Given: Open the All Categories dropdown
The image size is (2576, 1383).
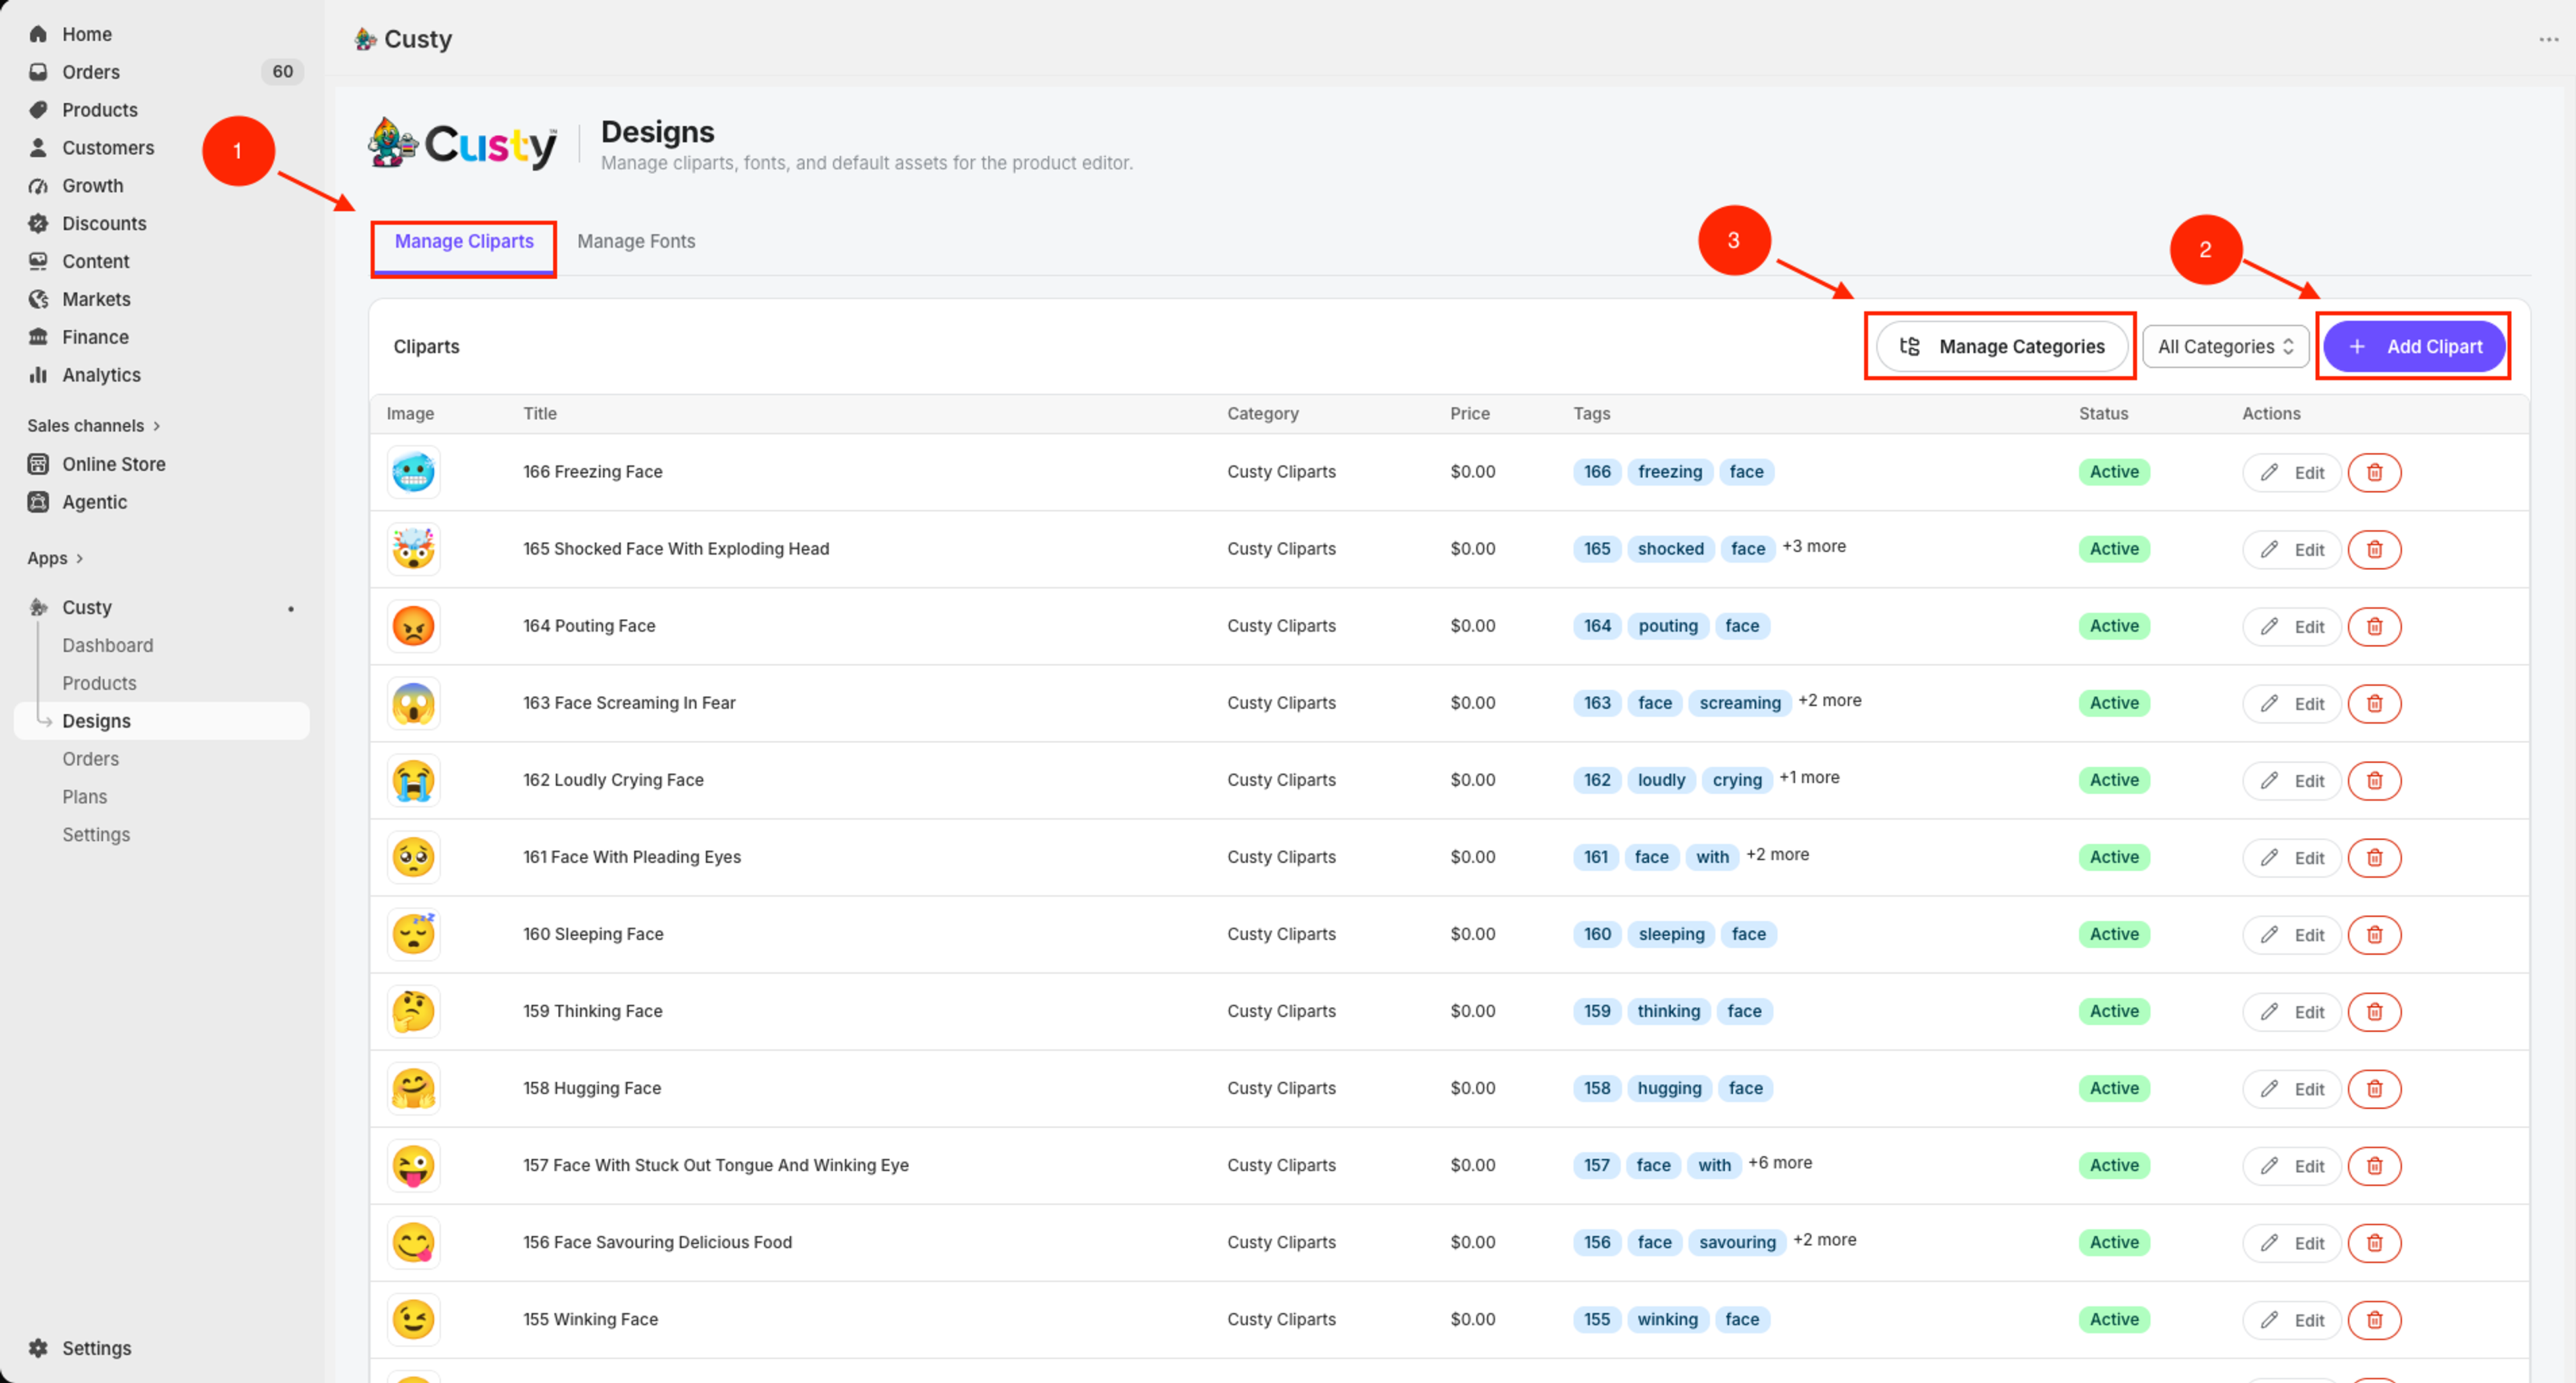Looking at the screenshot, I should (x=2225, y=347).
